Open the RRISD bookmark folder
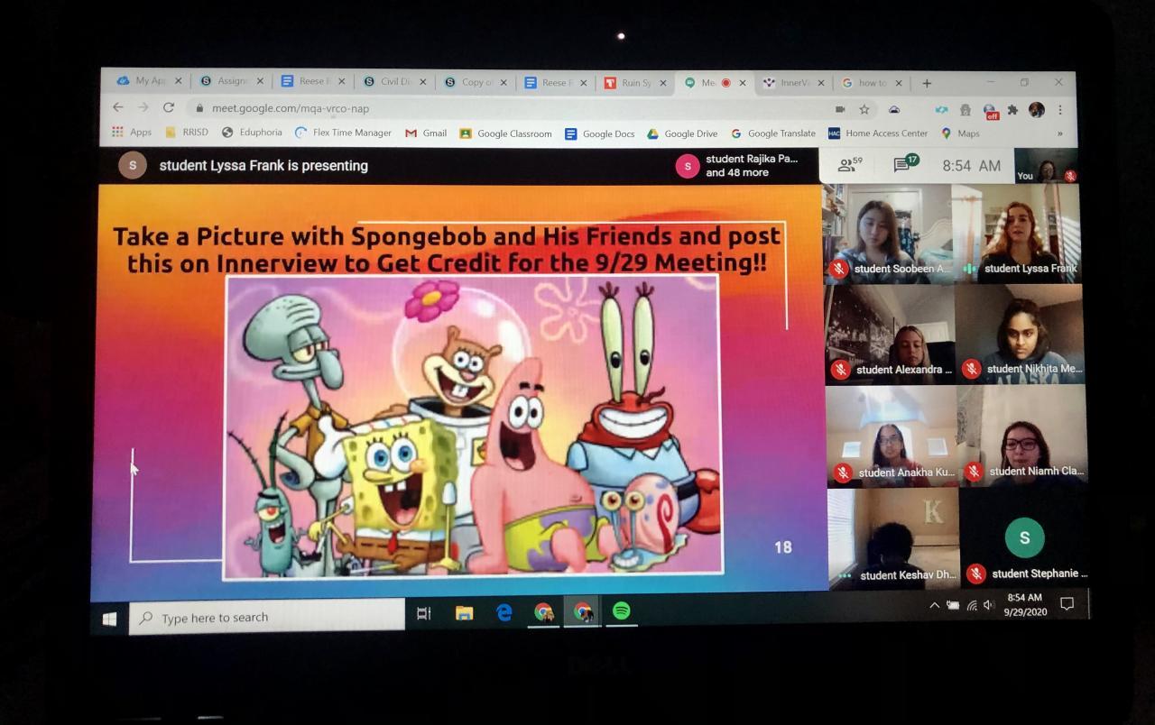Image resolution: width=1155 pixels, height=725 pixels. pos(187,133)
